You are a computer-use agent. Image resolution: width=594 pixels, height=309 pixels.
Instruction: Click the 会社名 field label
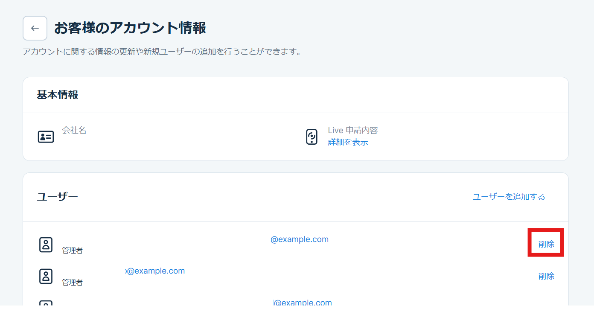(x=74, y=131)
